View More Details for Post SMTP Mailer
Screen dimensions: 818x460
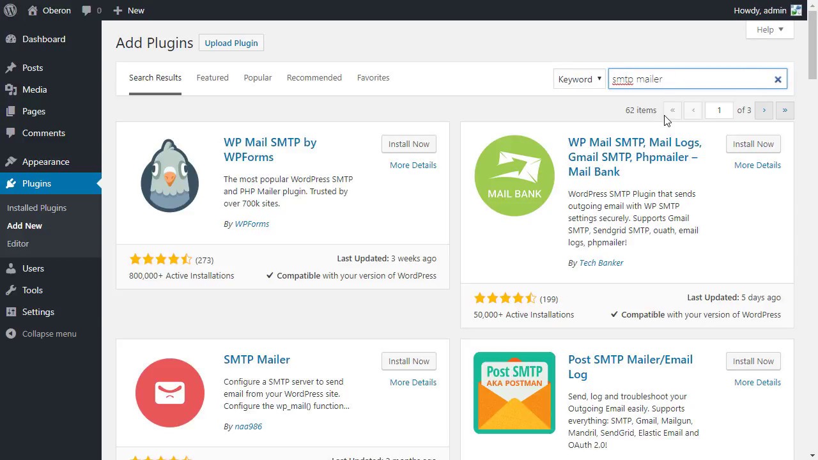point(757,382)
